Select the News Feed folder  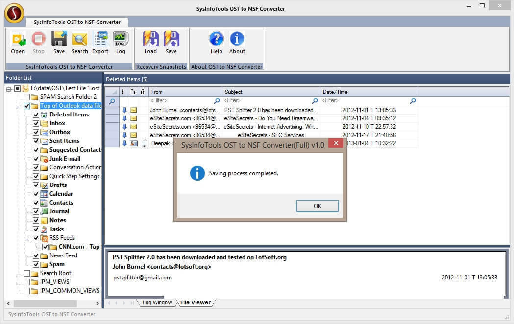63,255
